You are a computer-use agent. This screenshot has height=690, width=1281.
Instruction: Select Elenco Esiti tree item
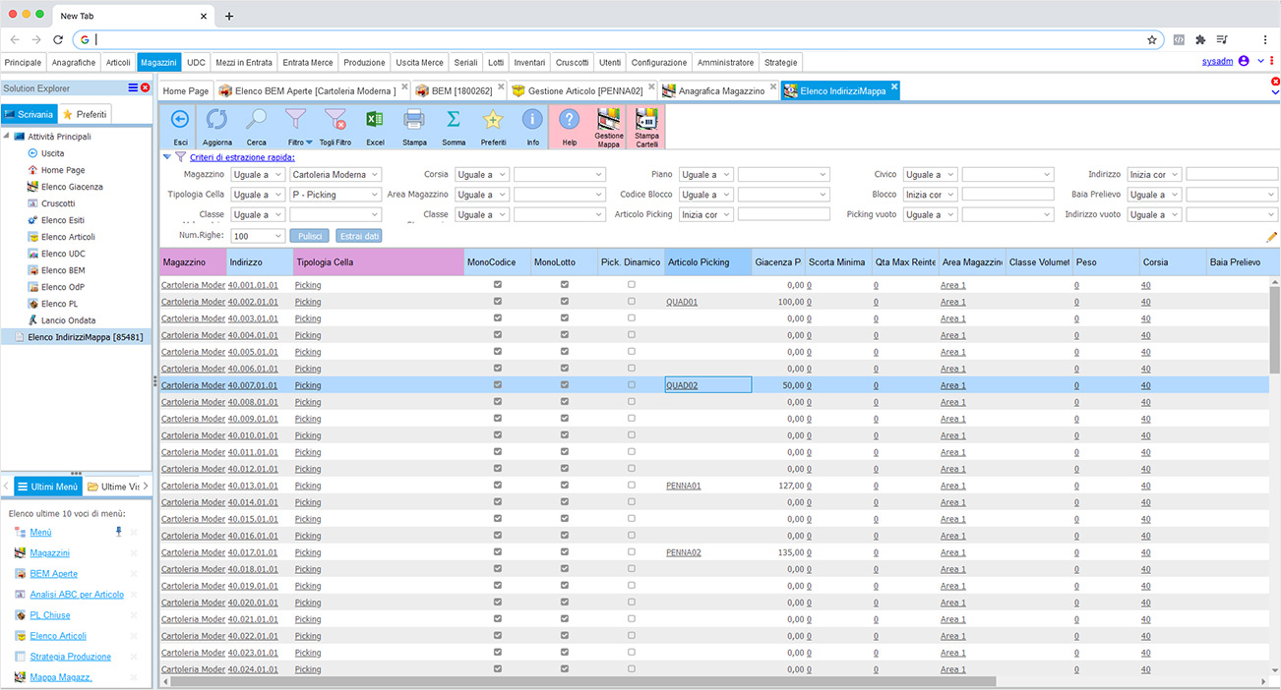[63, 220]
